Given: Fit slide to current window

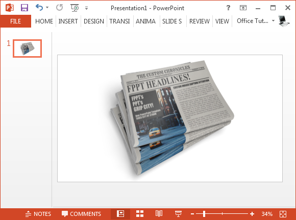Looking at the screenshot, I should pyautogui.click(x=283, y=214).
